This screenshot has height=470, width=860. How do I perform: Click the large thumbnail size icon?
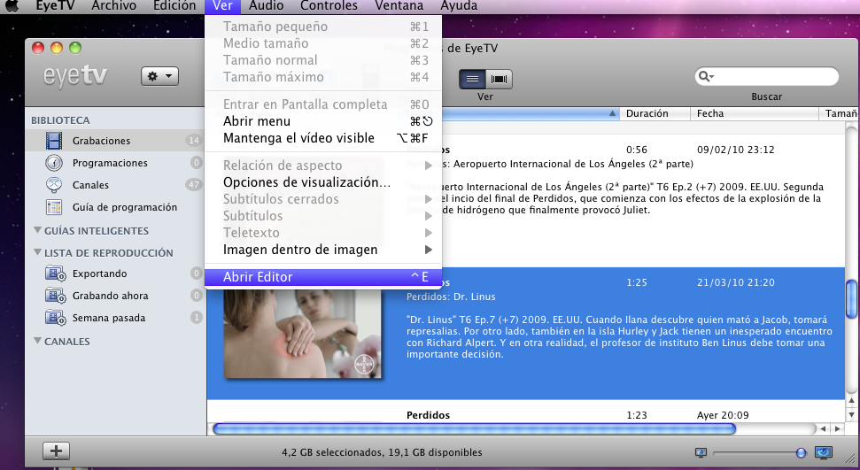point(824,452)
